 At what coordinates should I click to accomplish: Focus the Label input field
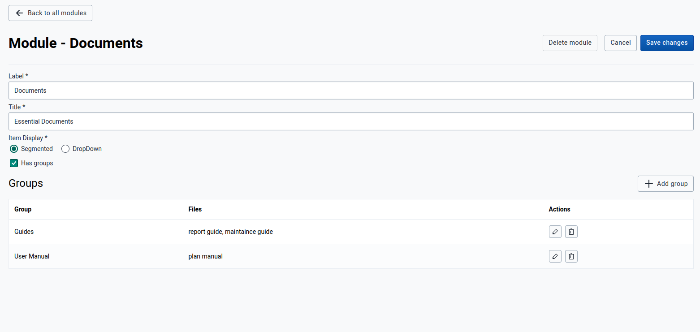click(x=351, y=91)
